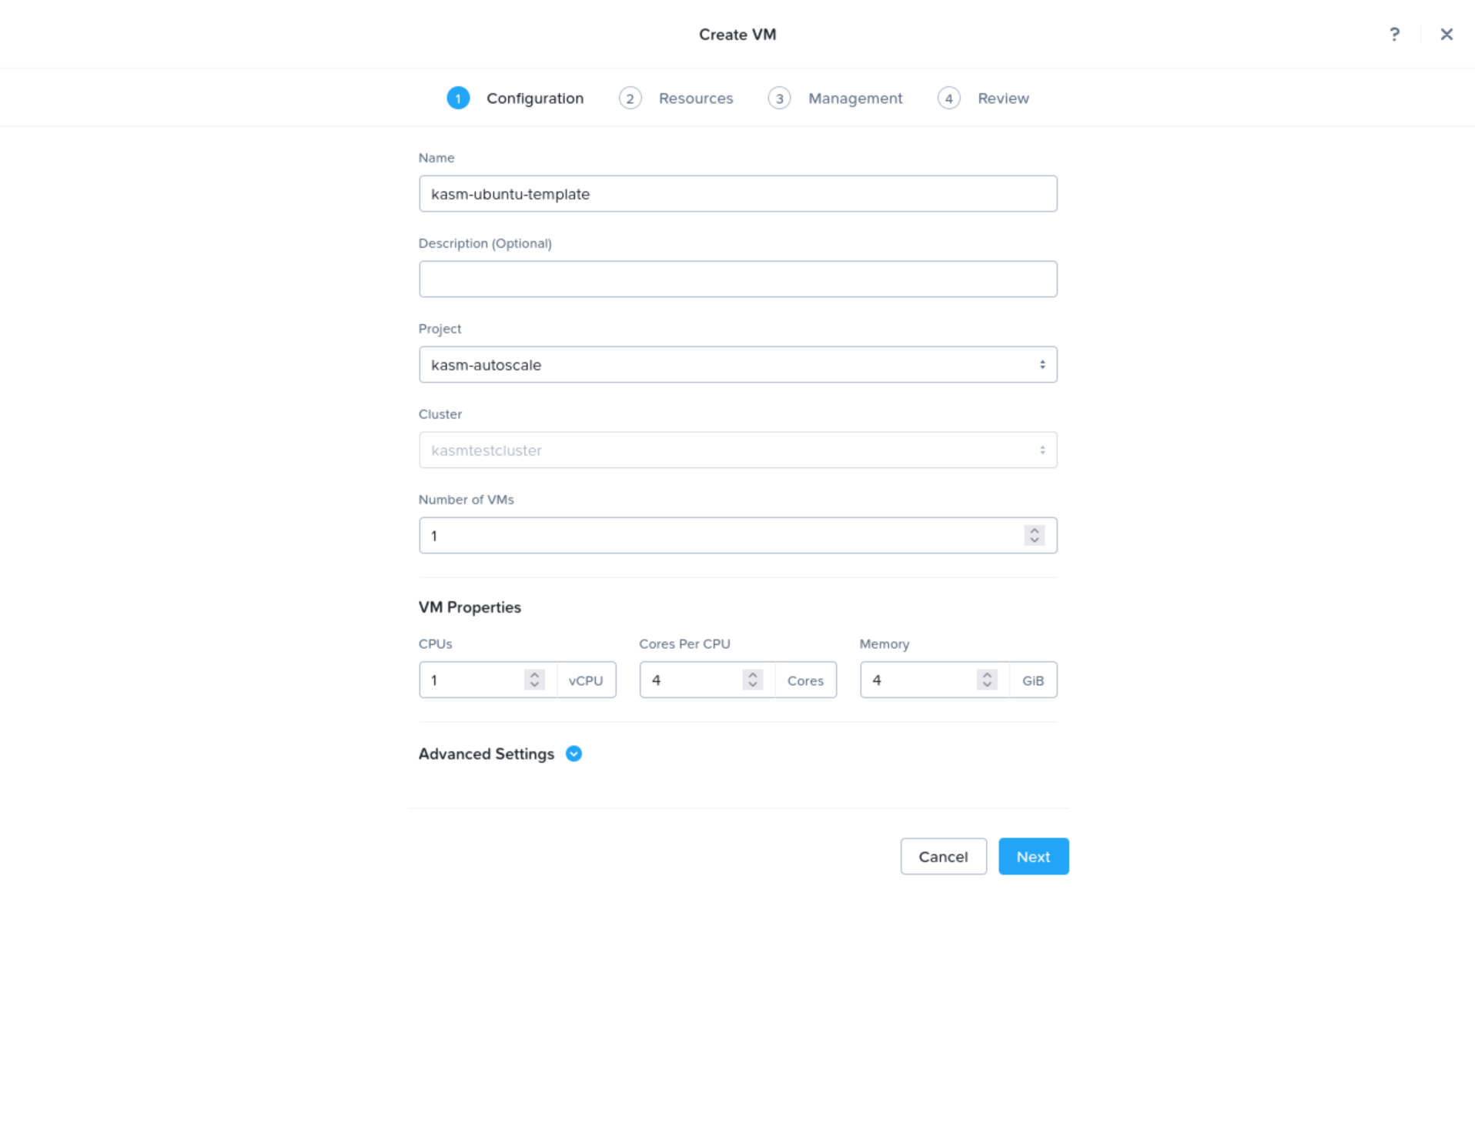The image size is (1475, 1140).
Task: Increase Memory GiB using the stepper arrow
Action: coord(986,674)
